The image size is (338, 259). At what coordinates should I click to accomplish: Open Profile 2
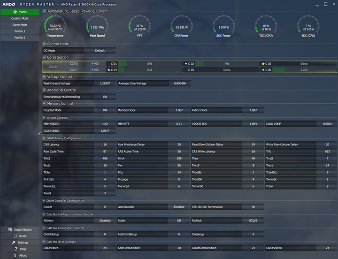pos(20,38)
